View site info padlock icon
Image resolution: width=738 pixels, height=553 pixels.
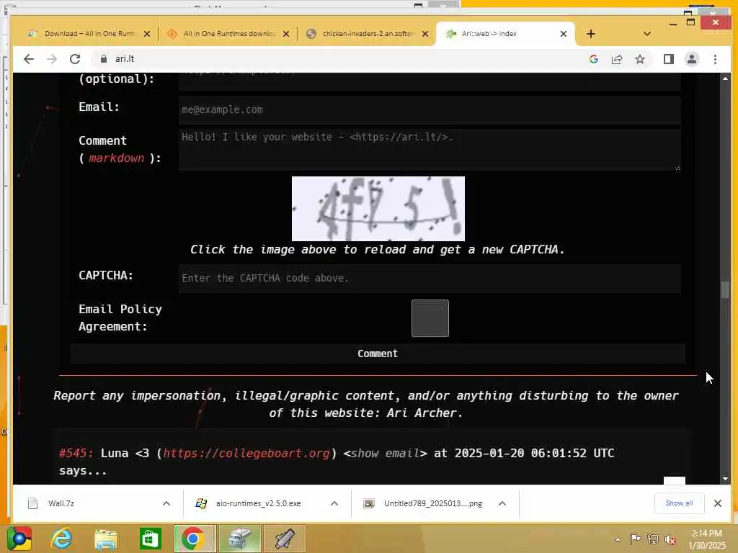[104, 59]
